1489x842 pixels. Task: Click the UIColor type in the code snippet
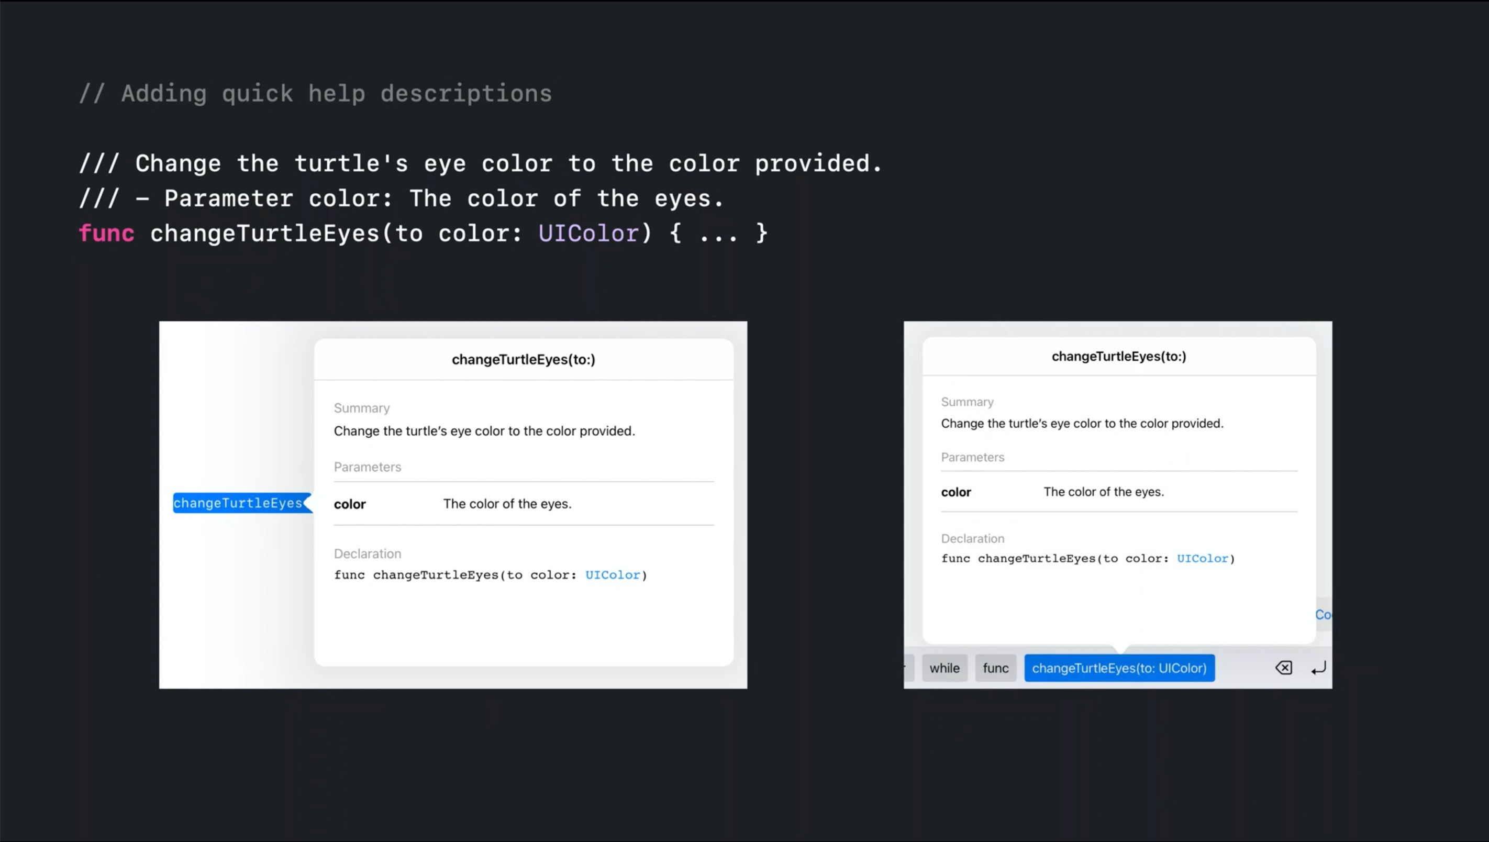pyautogui.click(x=588, y=234)
